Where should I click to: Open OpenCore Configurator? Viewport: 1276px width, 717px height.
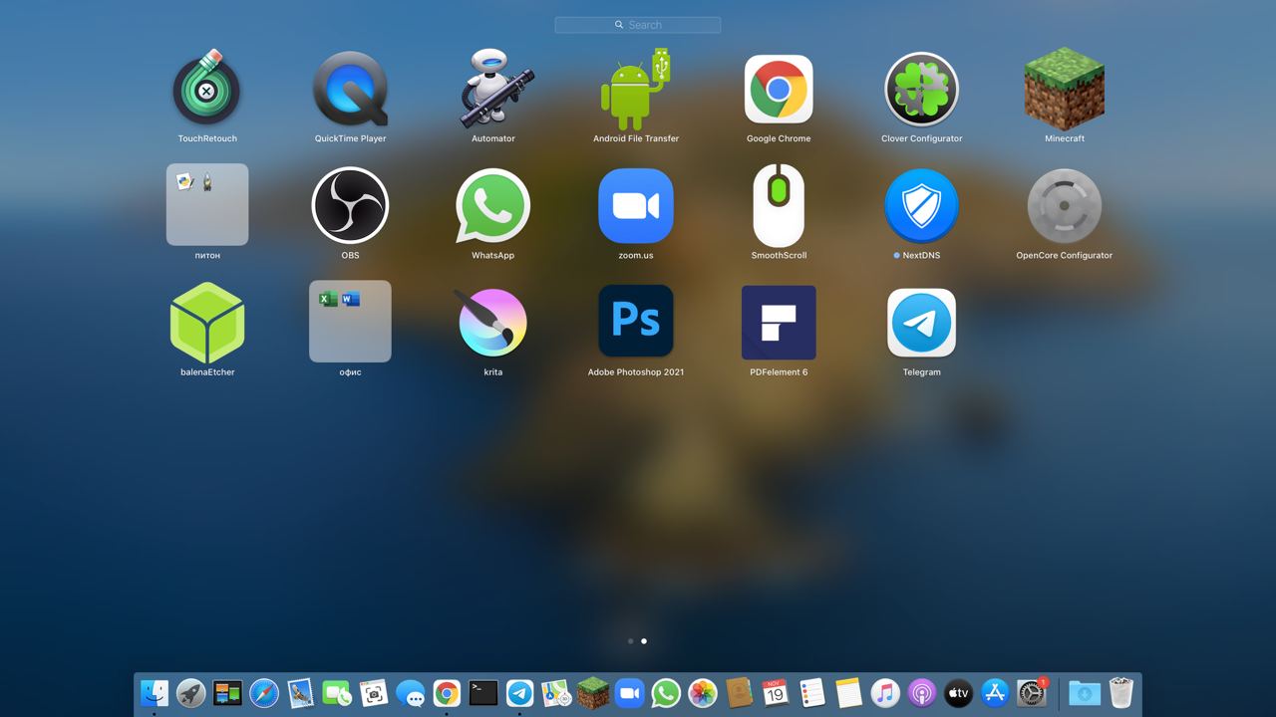click(x=1065, y=205)
